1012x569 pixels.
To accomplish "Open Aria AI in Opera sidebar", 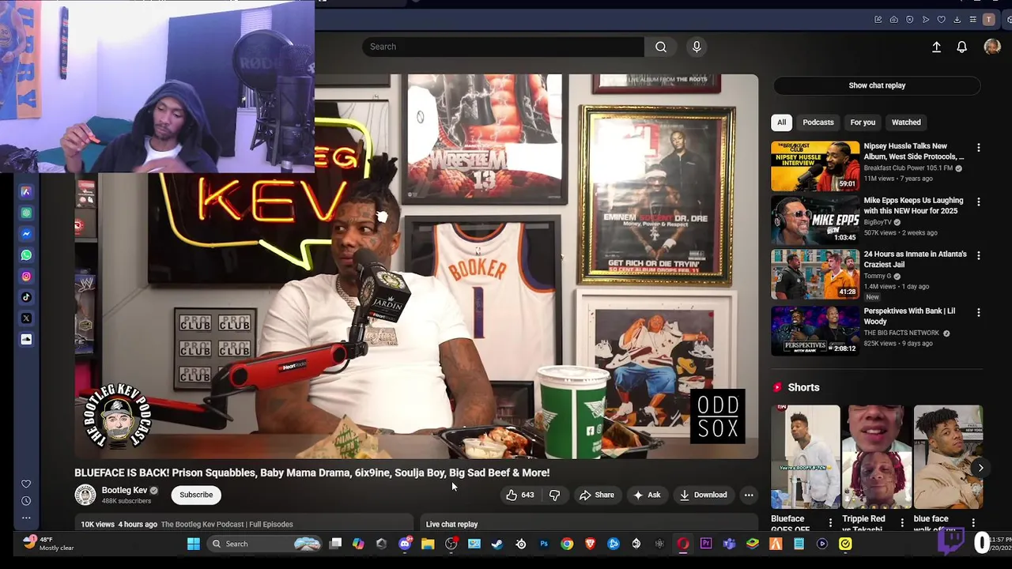I will tap(26, 192).
